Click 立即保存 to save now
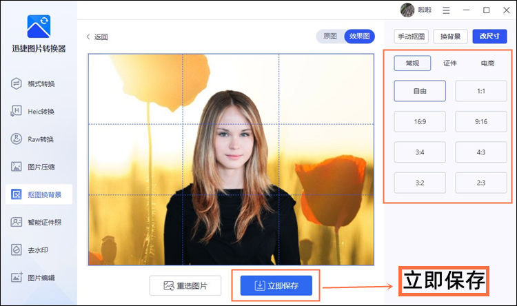Screen dimensions: 517x306 276,285
